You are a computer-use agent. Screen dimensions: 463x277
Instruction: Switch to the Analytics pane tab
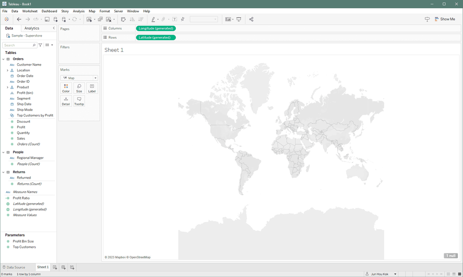click(x=32, y=28)
